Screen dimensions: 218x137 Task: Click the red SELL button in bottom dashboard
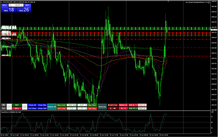(17, 108)
